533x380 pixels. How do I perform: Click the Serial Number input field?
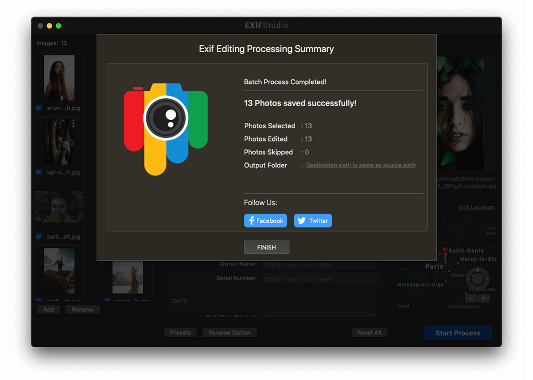click(x=319, y=279)
